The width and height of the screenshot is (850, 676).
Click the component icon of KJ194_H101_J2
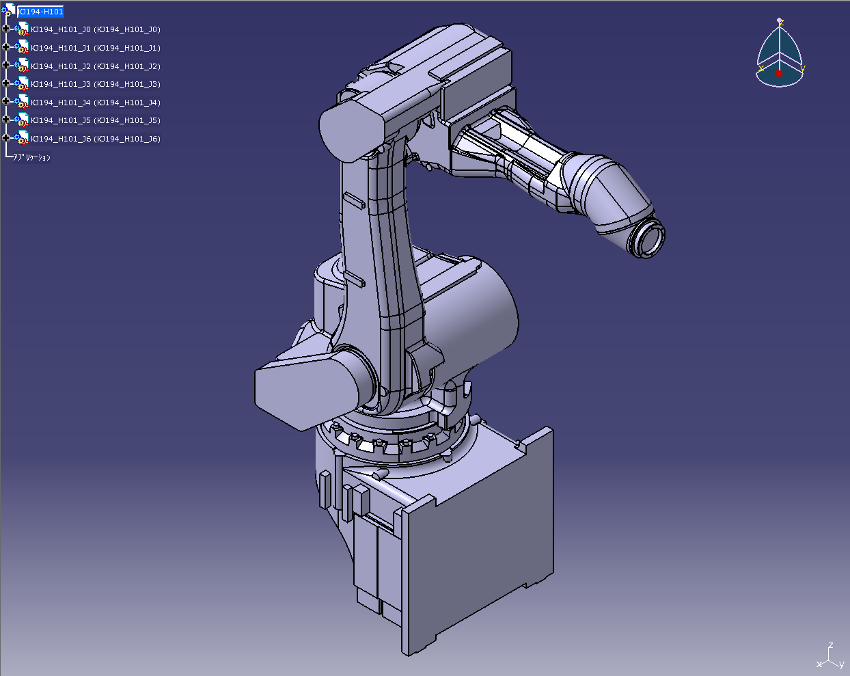(x=22, y=66)
